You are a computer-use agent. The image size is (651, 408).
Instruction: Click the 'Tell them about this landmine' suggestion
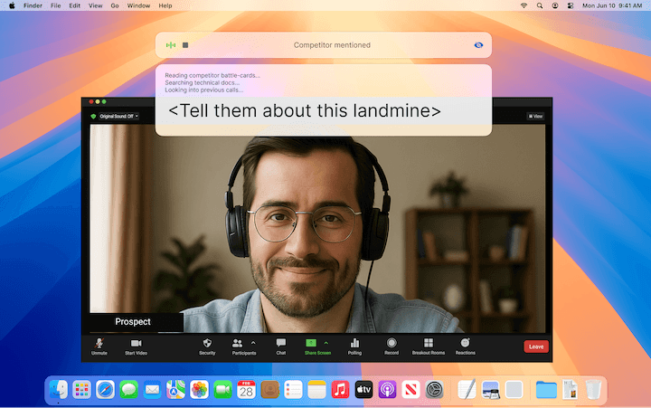click(x=305, y=111)
